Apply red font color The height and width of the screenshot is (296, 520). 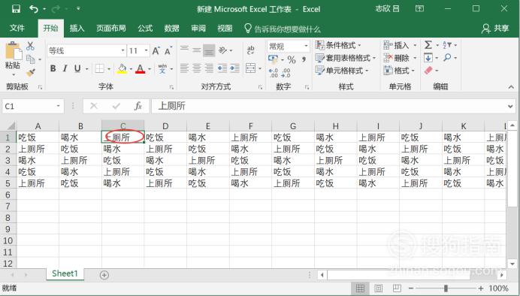[141, 68]
